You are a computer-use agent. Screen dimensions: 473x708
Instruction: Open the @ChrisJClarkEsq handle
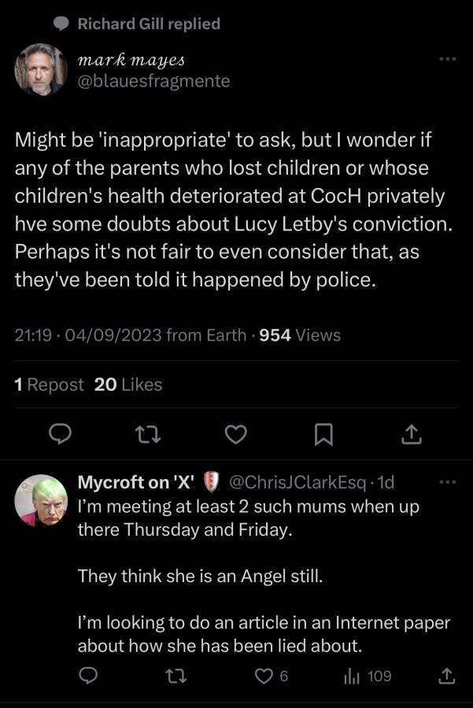click(x=297, y=482)
